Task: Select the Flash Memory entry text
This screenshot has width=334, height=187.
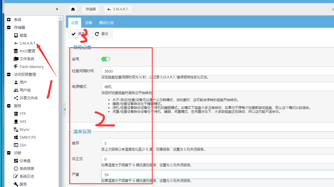Action: (x=31, y=67)
